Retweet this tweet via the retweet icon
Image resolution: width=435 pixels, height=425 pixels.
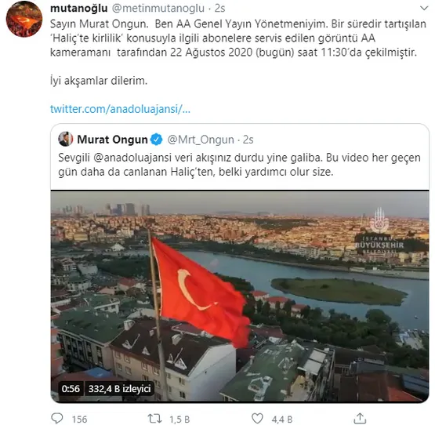pyautogui.click(x=154, y=419)
